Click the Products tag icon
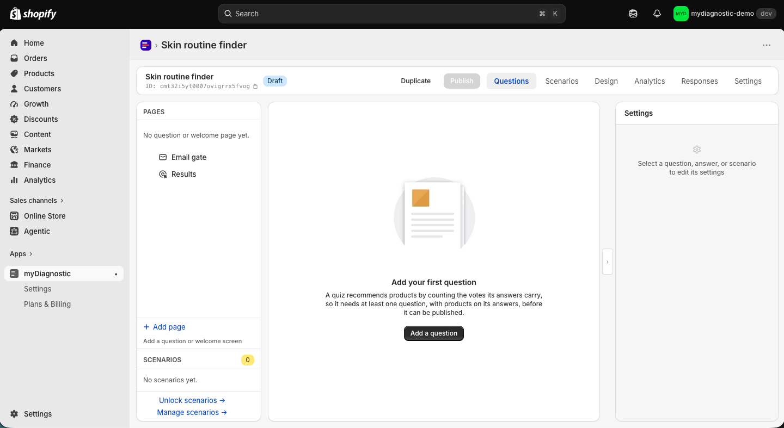The height and width of the screenshot is (428, 784). click(x=14, y=73)
